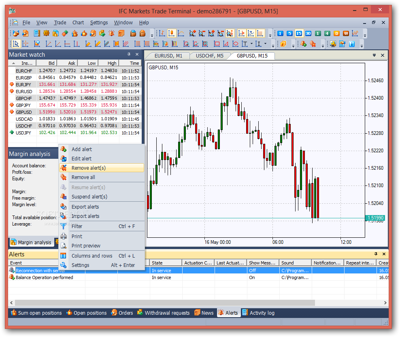The height and width of the screenshot is (337, 400).
Task: Open the Settings menu in menu bar
Action: pyautogui.click(x=99, y=22)
